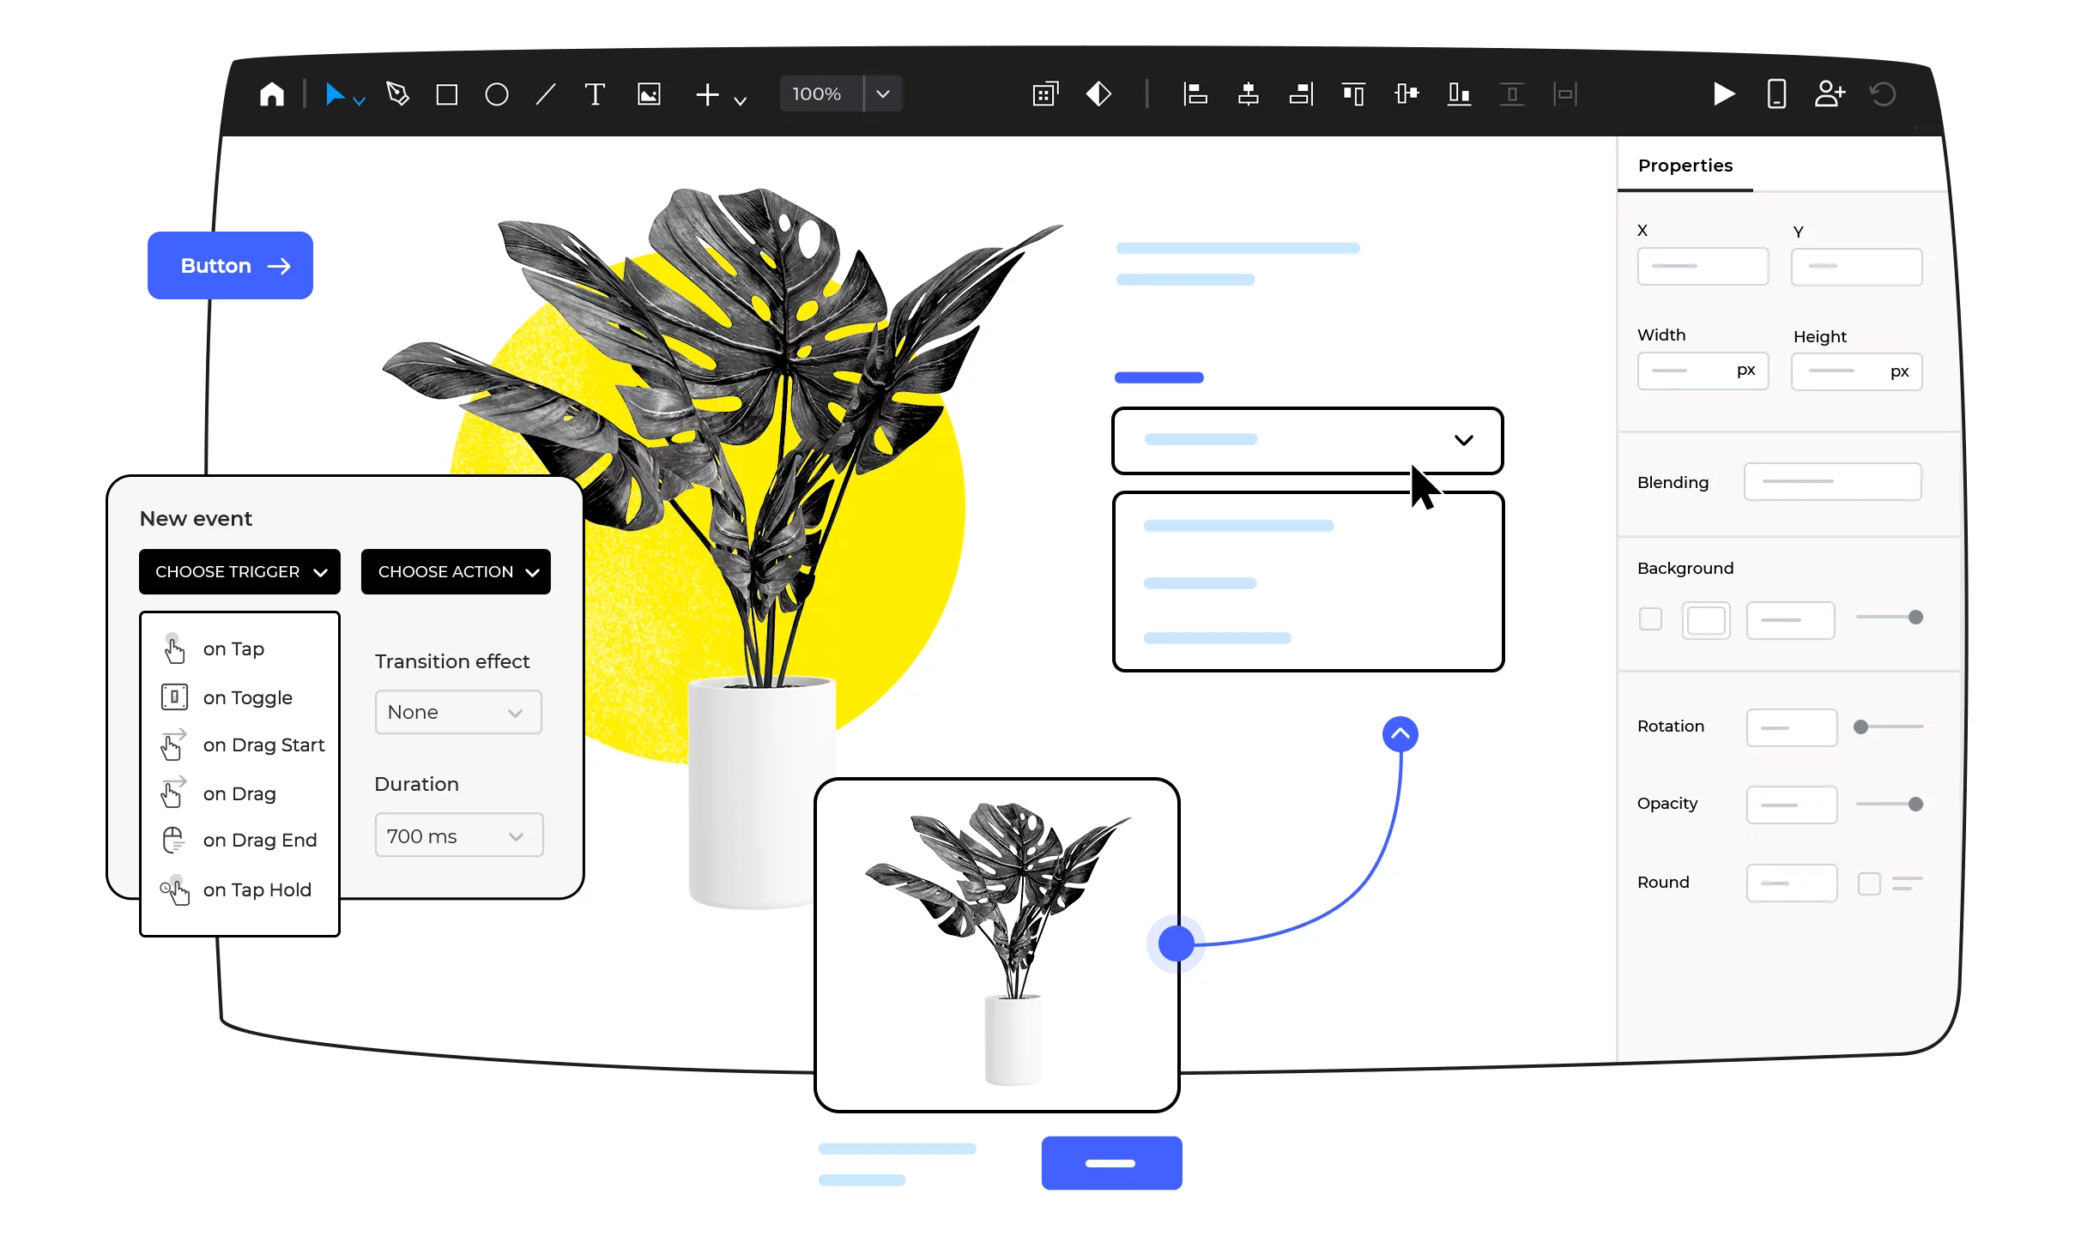Toggle the Background checkbox

[1649, 618]
